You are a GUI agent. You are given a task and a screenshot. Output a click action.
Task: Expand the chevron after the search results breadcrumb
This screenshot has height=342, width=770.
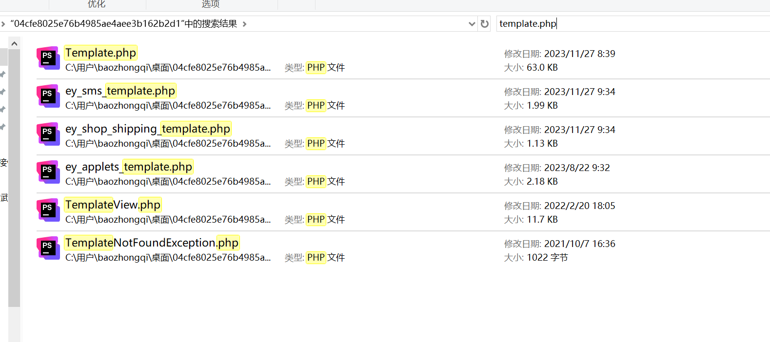244,24
